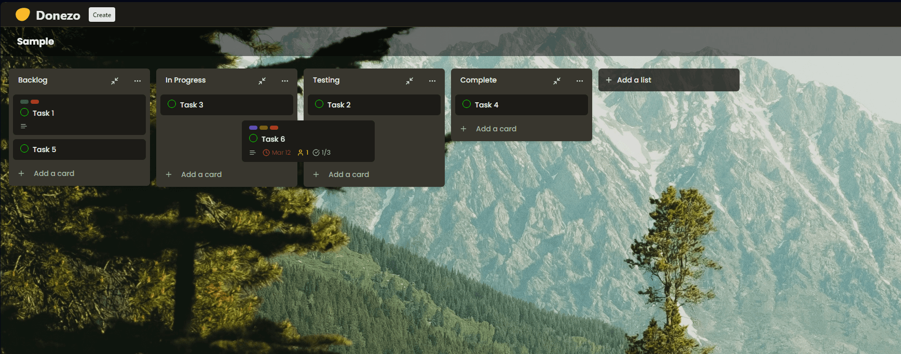Collapse the In Progress list

[262, 81]
